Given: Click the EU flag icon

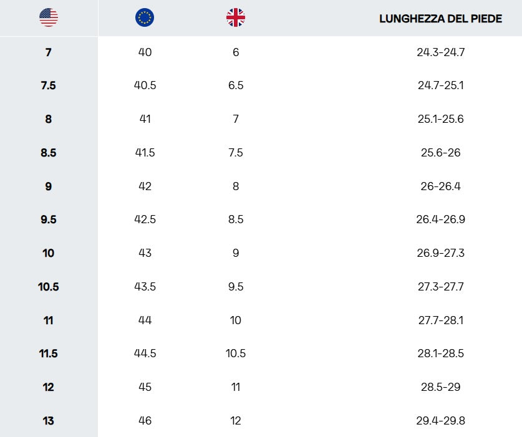Looking at the screenshot, I should [x=145, y=17].
